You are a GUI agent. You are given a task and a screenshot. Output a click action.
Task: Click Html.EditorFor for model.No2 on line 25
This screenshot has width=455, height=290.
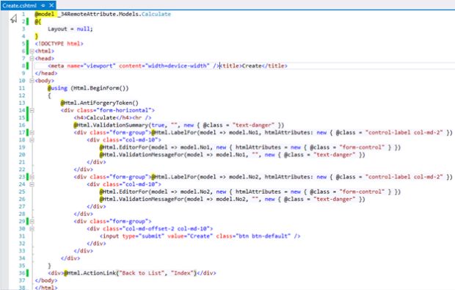pyautogui.click(x=250, y=192)
